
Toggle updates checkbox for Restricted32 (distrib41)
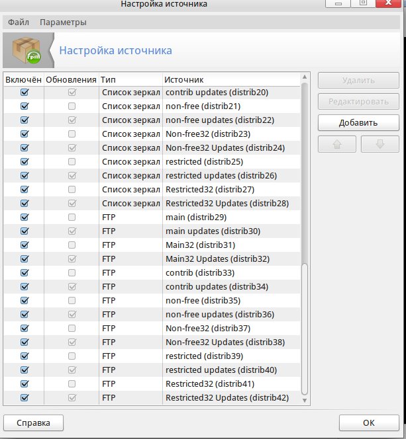point(72,383)
